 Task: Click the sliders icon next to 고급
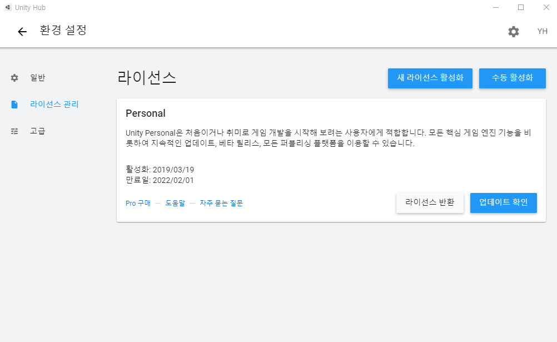[x=14, y=131]
